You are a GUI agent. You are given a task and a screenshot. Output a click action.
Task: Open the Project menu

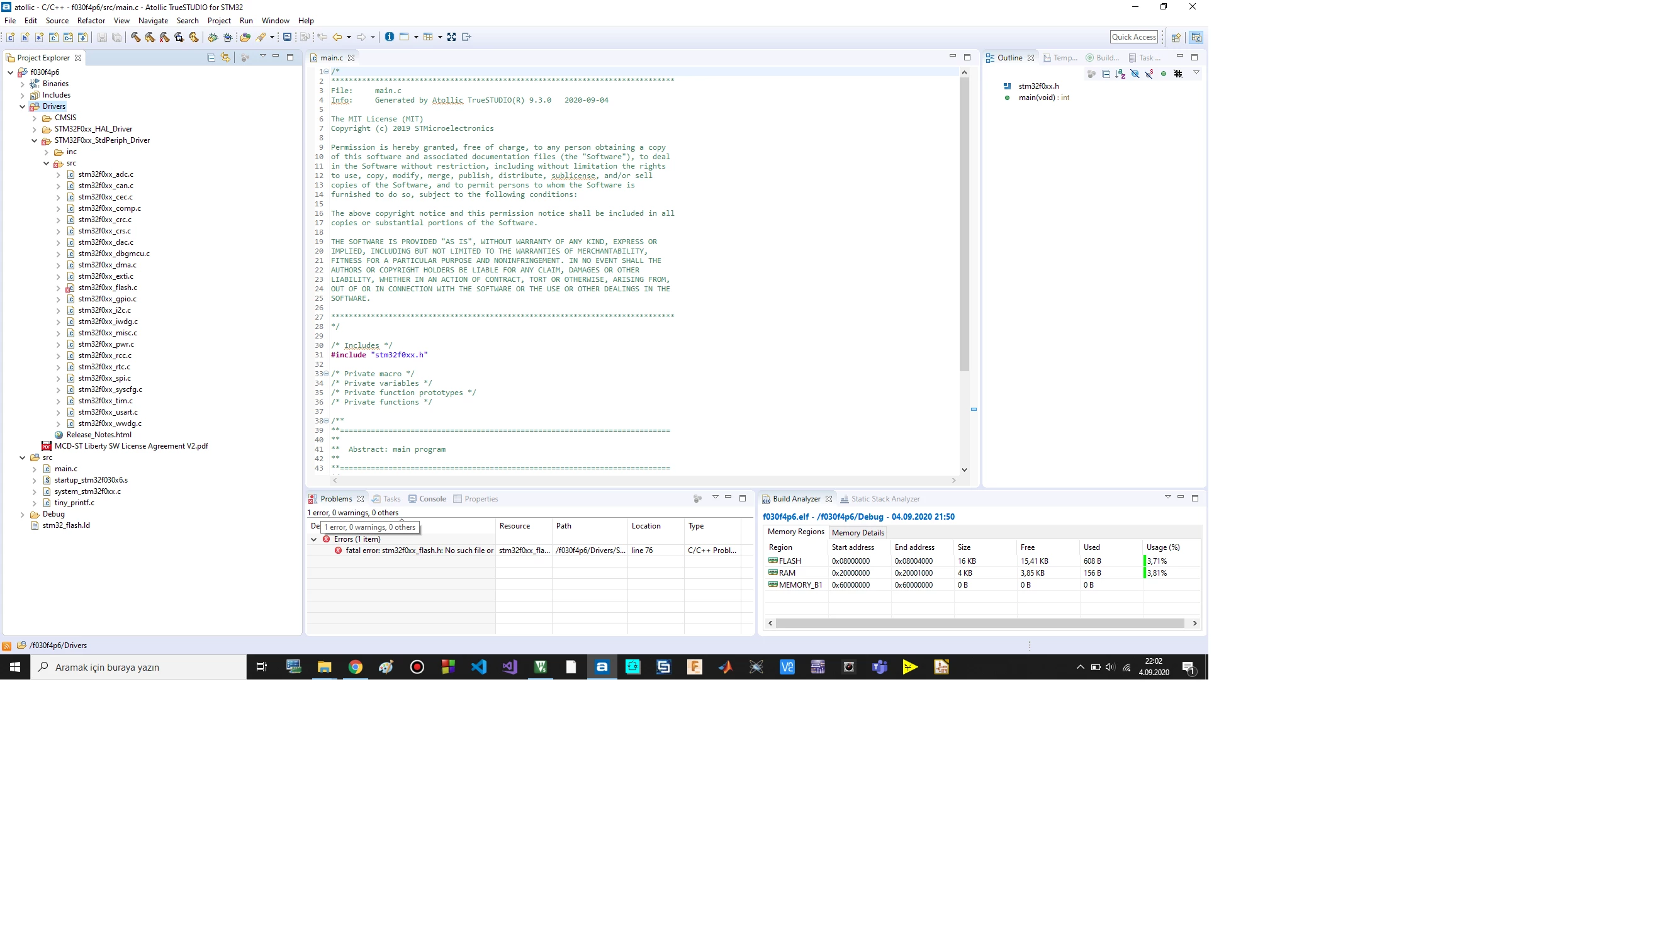pyautogui.click(x=219, y=21)
